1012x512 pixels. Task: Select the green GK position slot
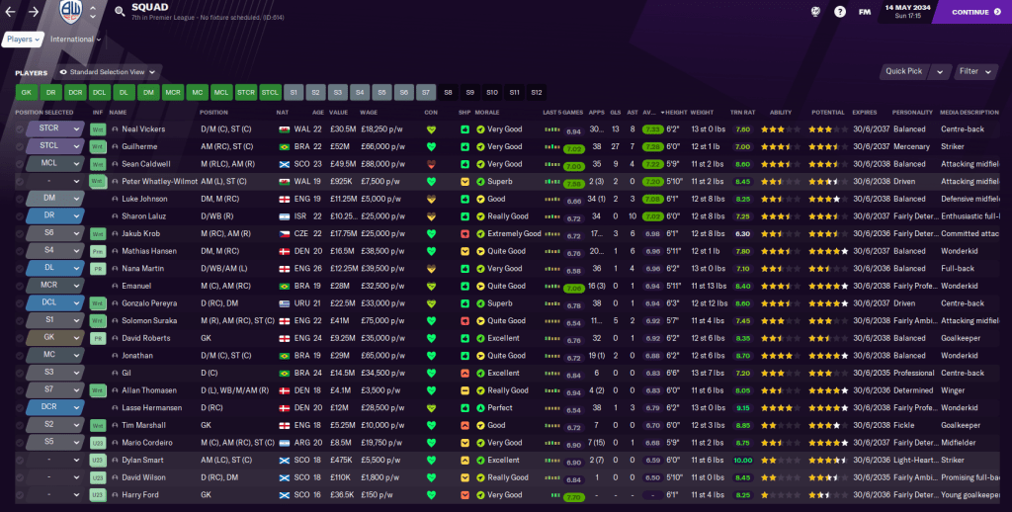click(26, 92)
